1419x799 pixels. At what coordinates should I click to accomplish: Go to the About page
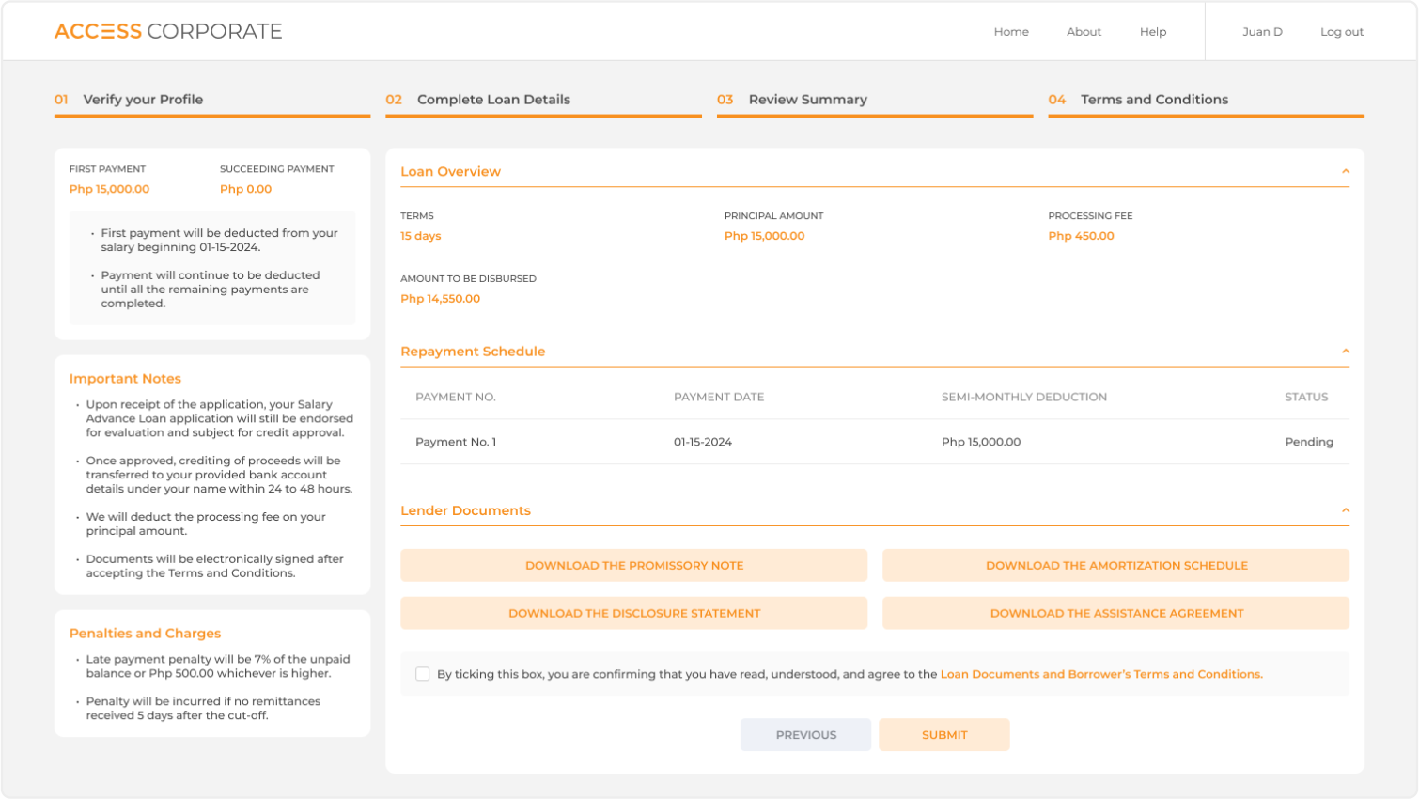[x=1084, y=32]
